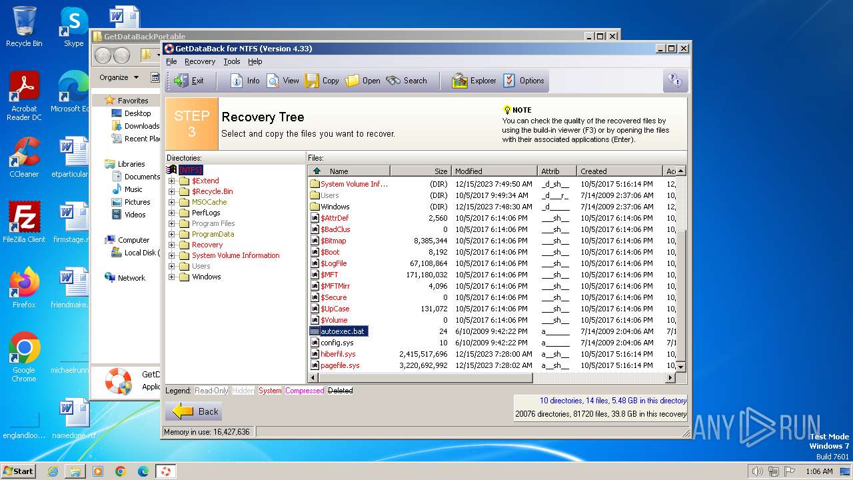Open CCleaner desktop icon
The width and height of the screenshot is (853, 480).
click(x=24, y=157)
